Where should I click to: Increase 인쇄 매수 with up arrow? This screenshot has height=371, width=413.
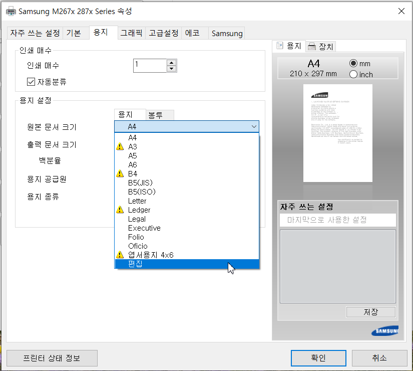click(x=172, y=63)
